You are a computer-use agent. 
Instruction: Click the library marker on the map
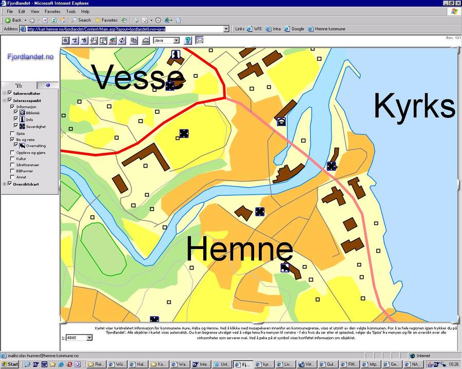(x=281, y=121)
